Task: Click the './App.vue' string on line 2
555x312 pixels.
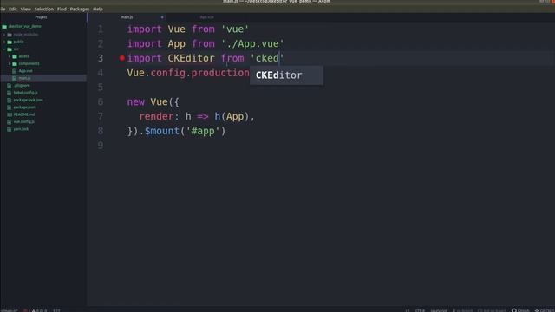Action: coord(252,43)
